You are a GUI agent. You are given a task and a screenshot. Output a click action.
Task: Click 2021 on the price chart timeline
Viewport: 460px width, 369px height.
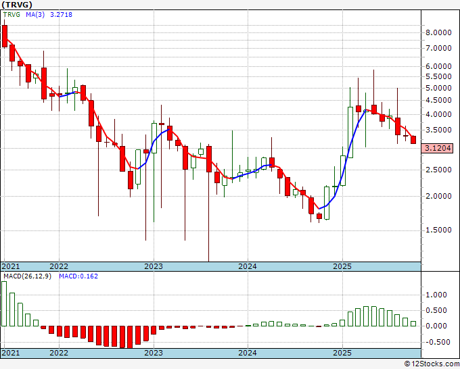(11, 266)
